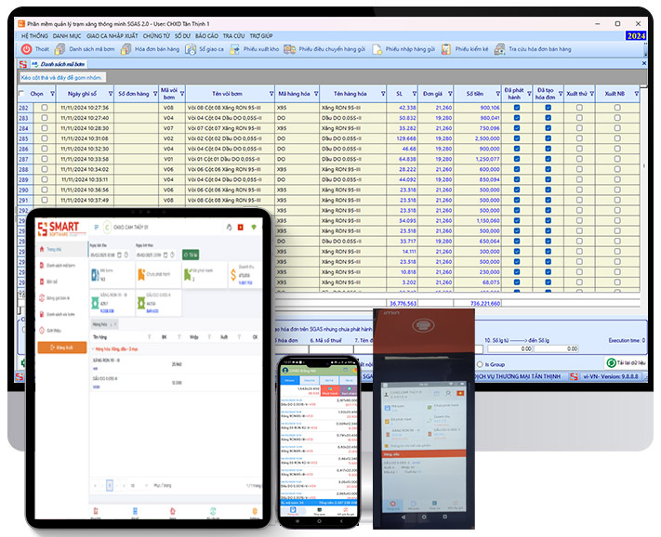Tap POS Android home circle button

(x=424, y=517)
